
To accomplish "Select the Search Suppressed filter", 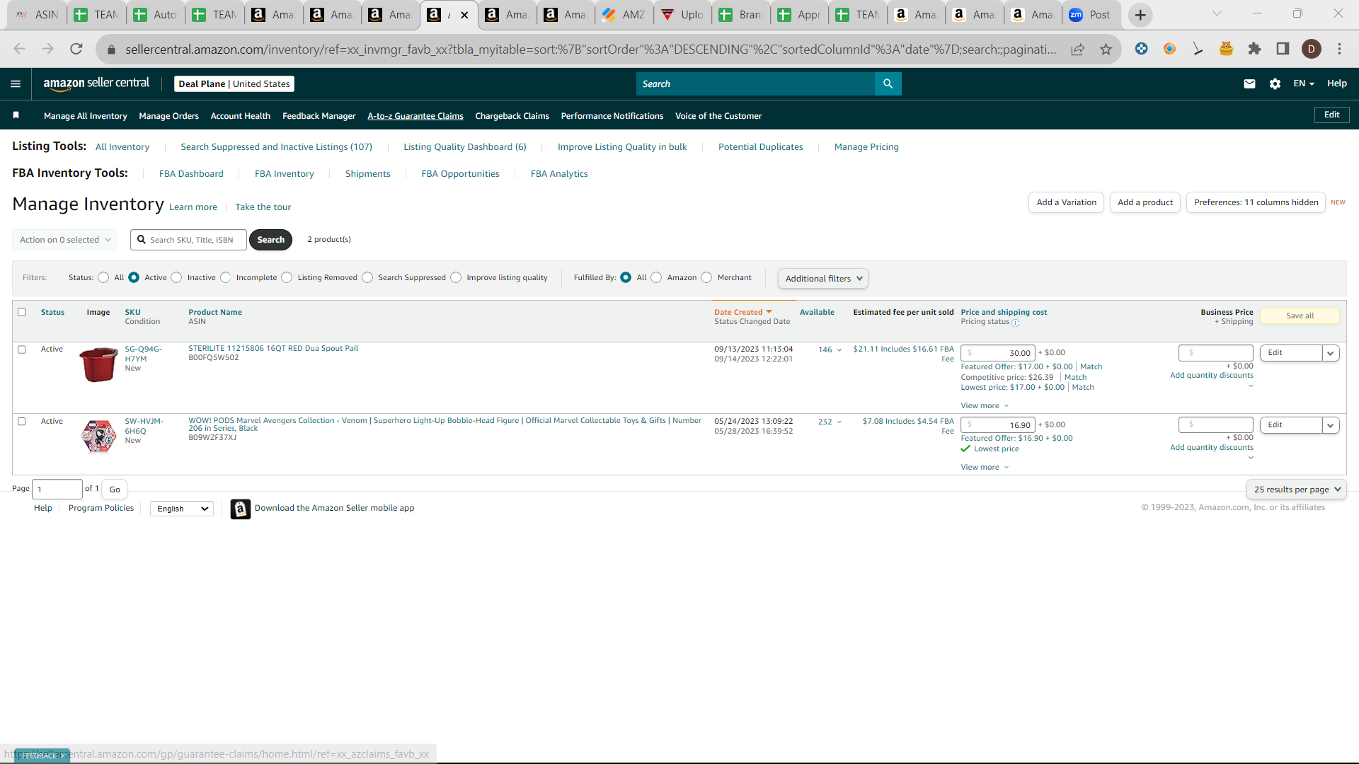I will coord(367,277).
